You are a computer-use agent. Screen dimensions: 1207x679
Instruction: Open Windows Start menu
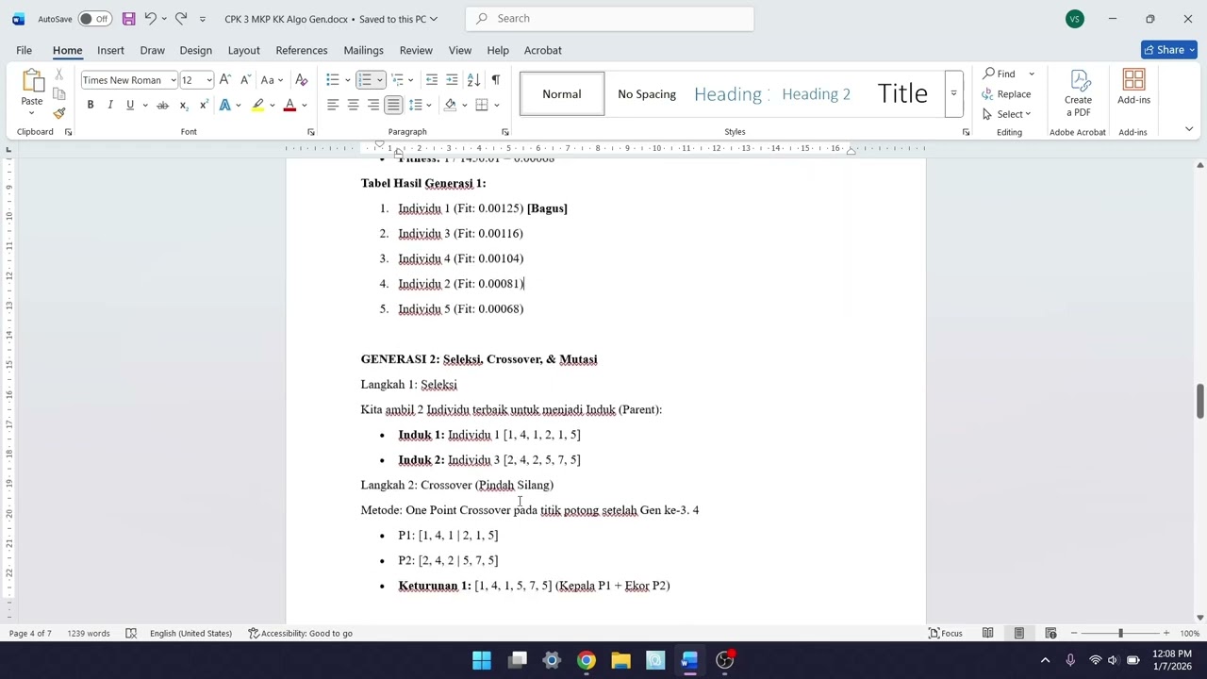pos(482,660)
